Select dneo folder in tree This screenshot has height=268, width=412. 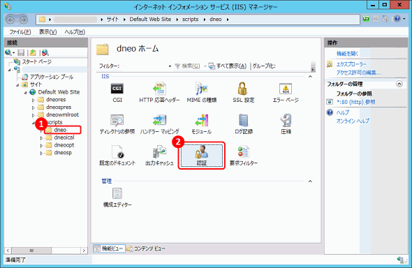pyautogui.click(x=60, y=130)
